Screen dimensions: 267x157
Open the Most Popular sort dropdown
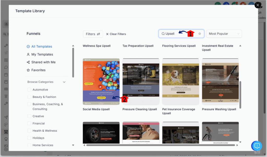pos(224,34)
